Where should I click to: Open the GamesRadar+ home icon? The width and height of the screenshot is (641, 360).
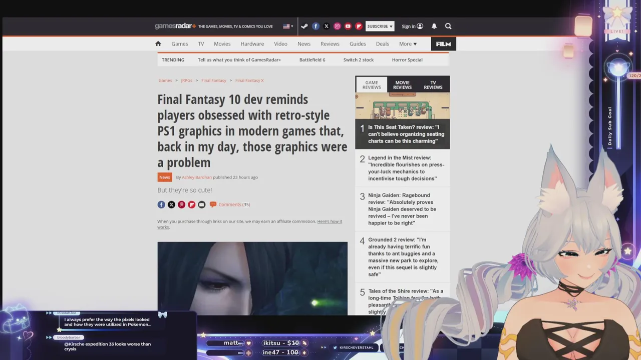coord(158,43)
